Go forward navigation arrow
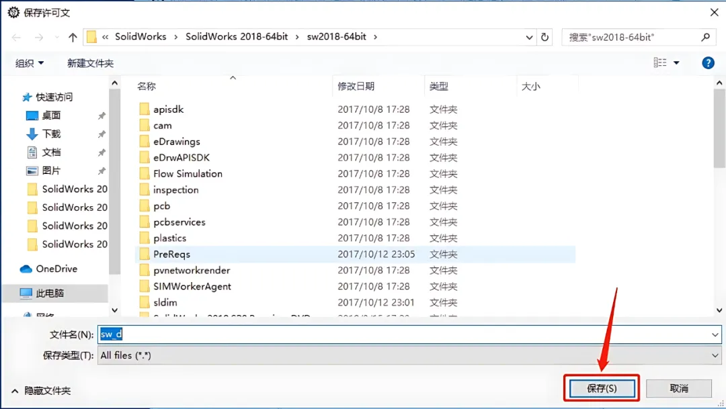The image size is (726, 409). pos(39,38)
